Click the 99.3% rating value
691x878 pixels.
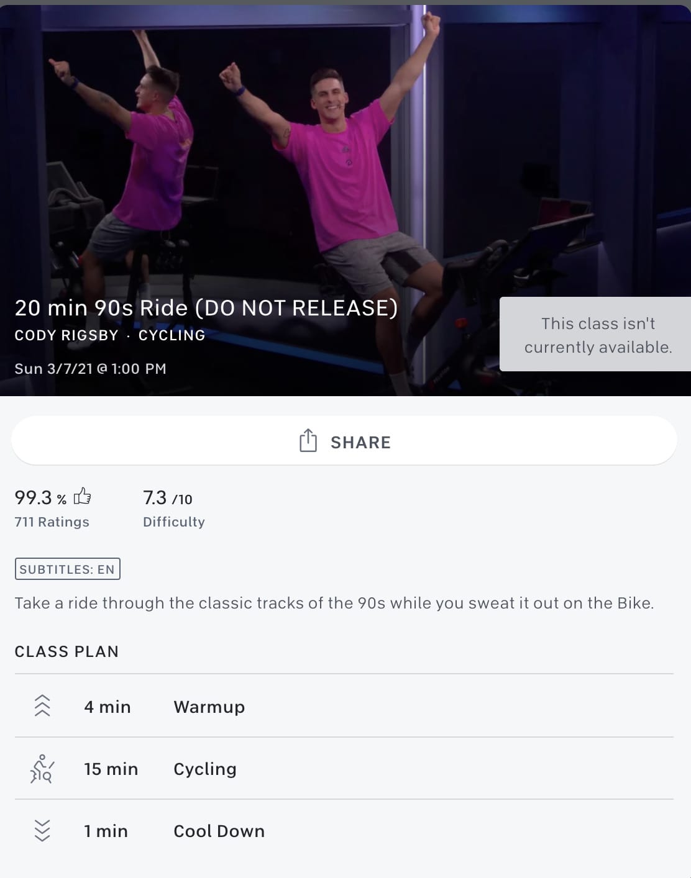[x=40, y=497]
